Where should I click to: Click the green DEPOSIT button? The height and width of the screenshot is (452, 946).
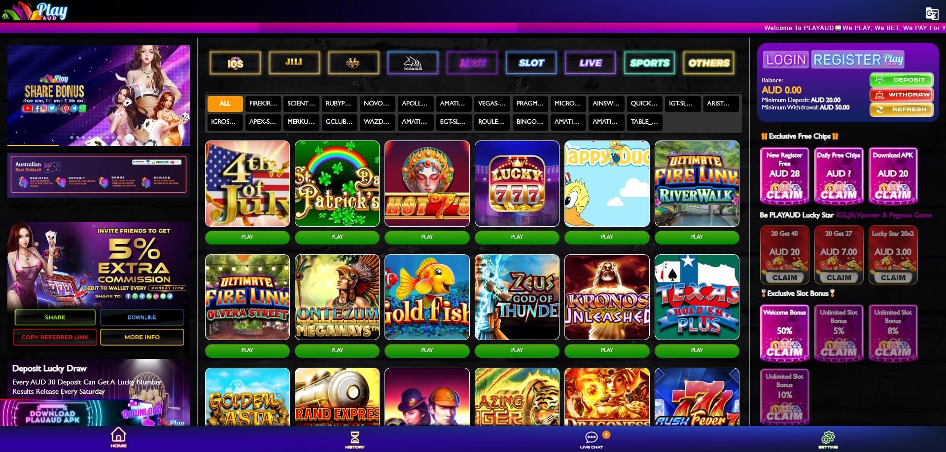902,80
